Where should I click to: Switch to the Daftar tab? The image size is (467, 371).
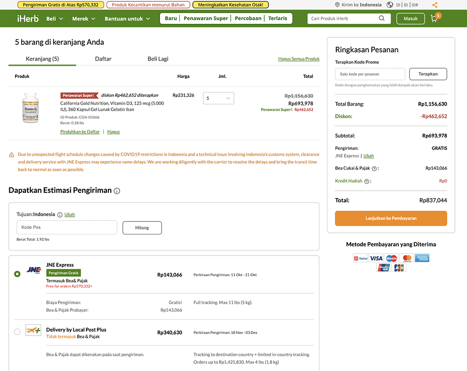click(x=103, y=59)
